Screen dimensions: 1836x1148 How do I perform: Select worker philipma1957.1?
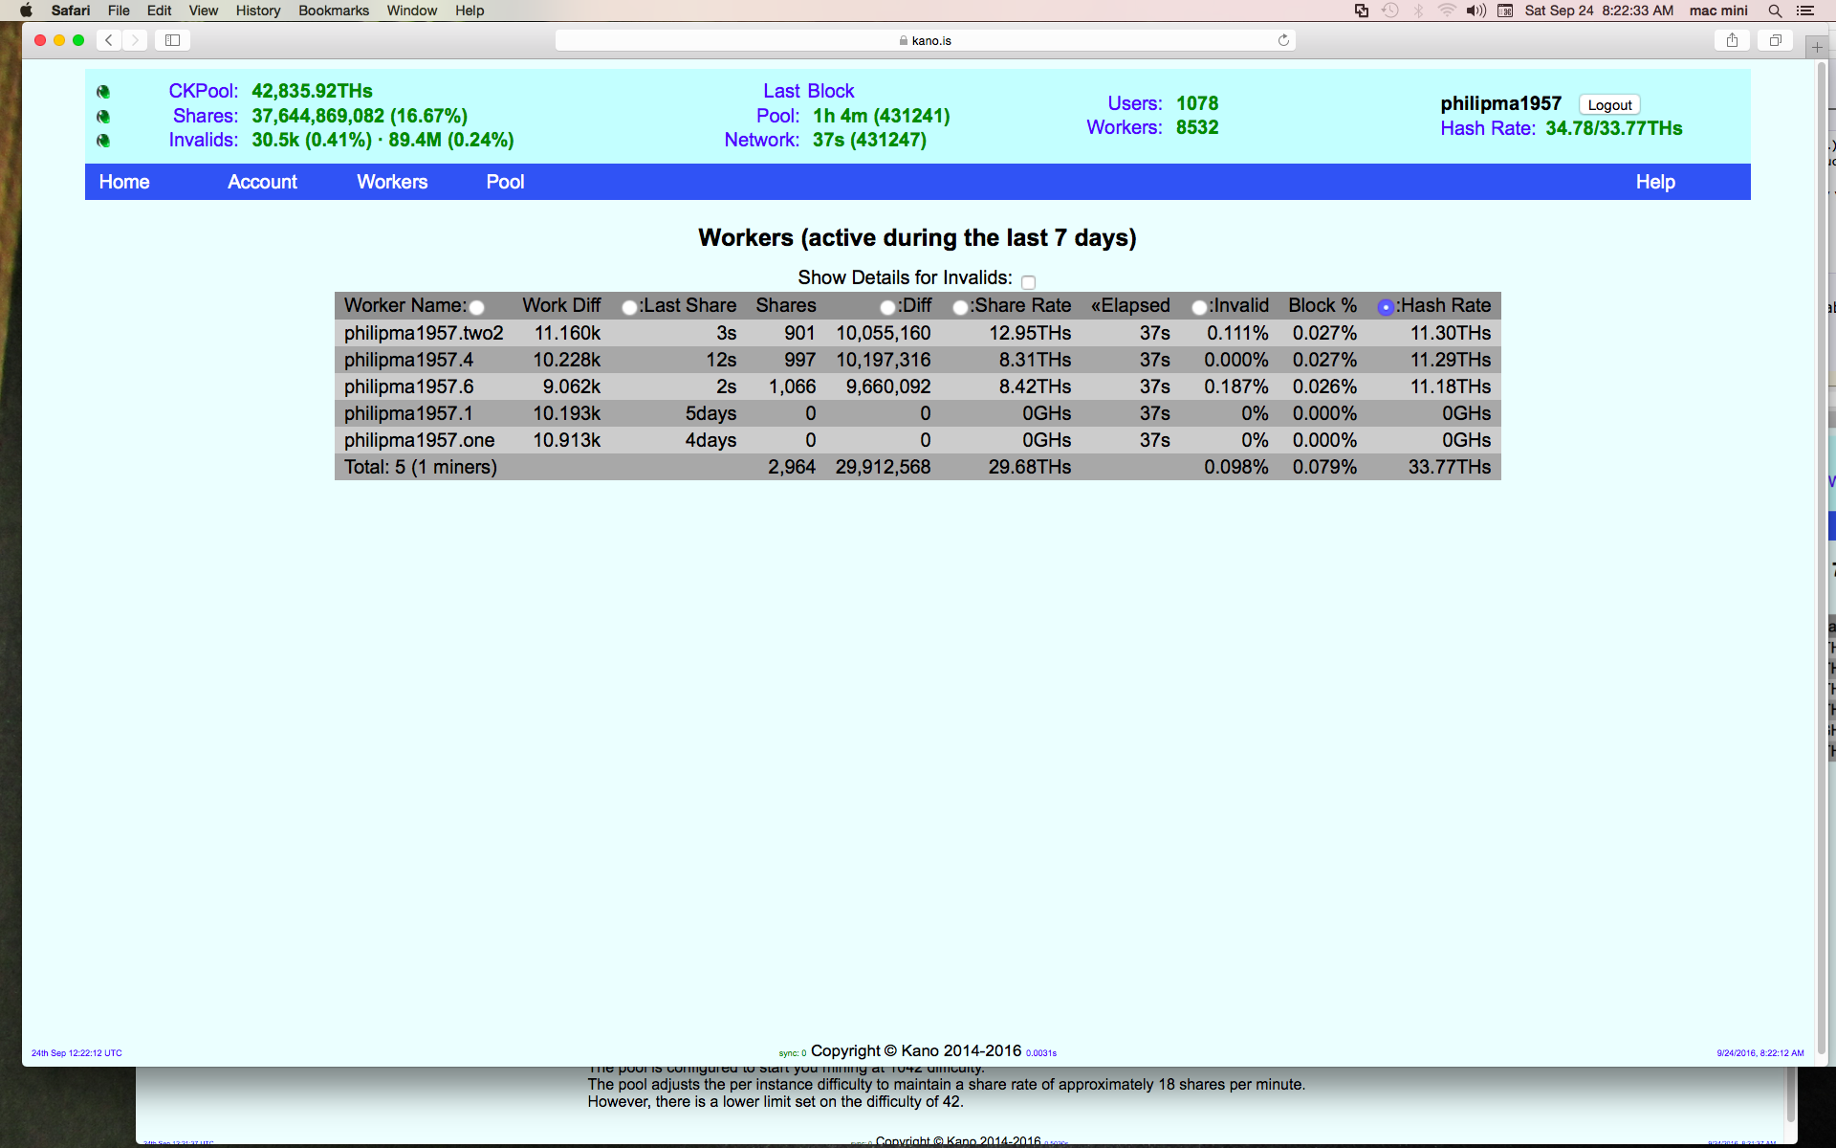coord(408,413)
